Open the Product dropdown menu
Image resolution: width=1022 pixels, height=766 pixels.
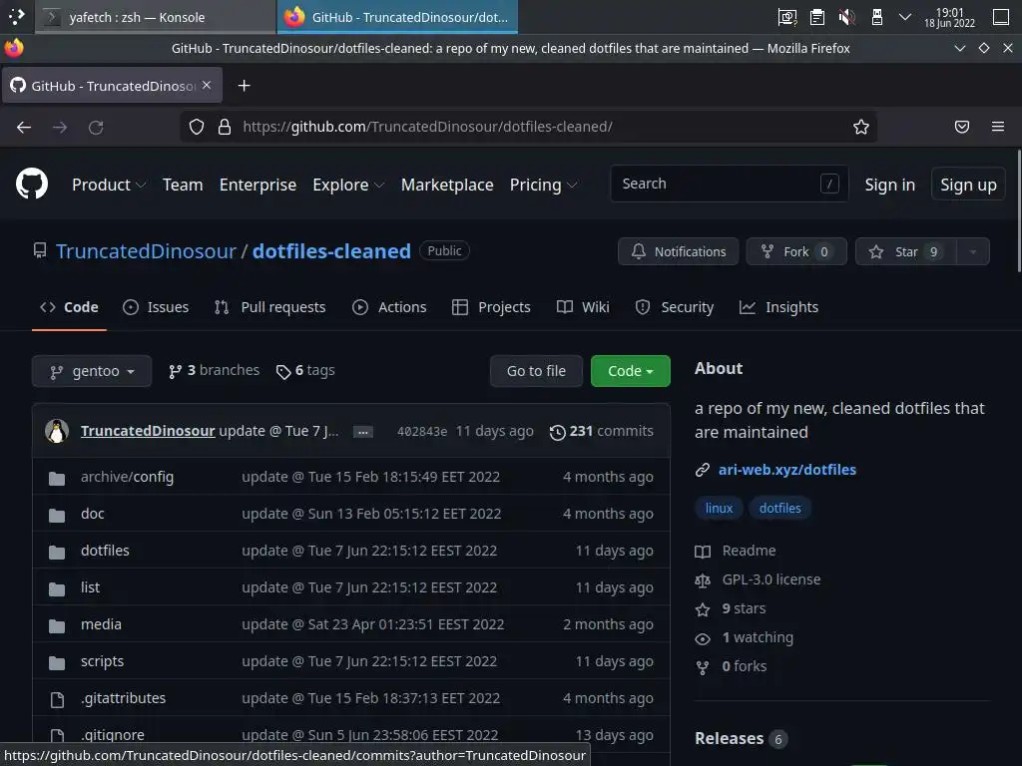(109, 185)
